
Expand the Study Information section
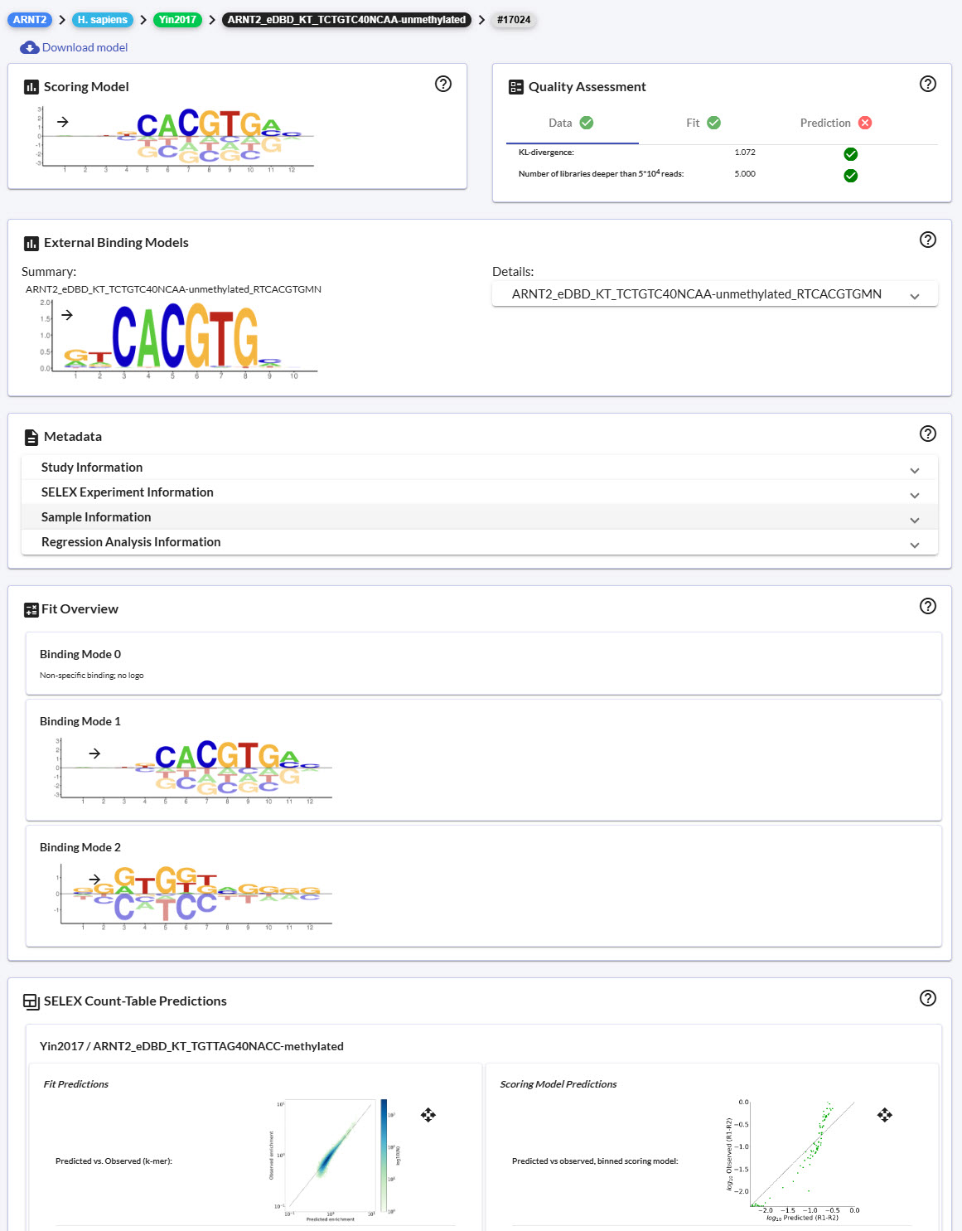point(479,468)
